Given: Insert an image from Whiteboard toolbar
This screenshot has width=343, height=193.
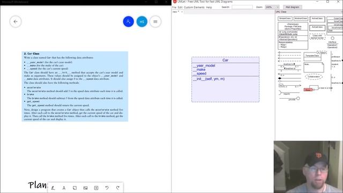Looking at the screenshot, I should 86,188.
